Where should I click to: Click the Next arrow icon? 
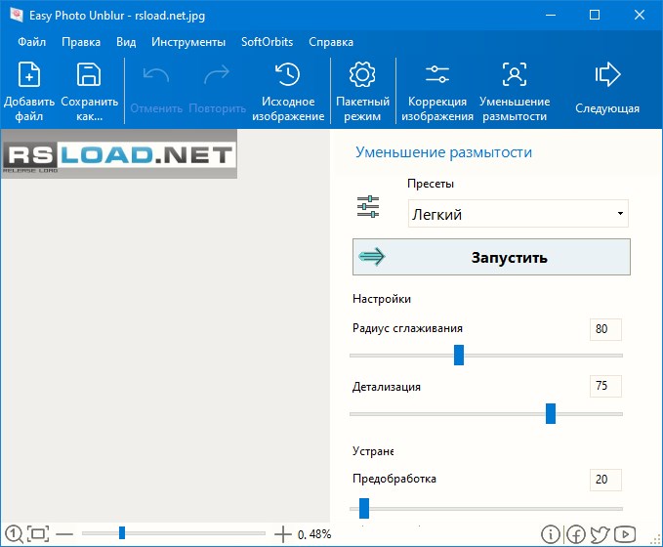[607, 75]
